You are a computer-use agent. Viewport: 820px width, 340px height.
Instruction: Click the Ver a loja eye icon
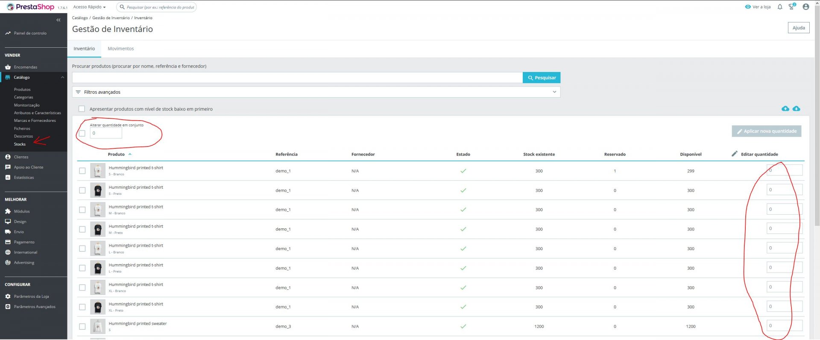point(748,7)
